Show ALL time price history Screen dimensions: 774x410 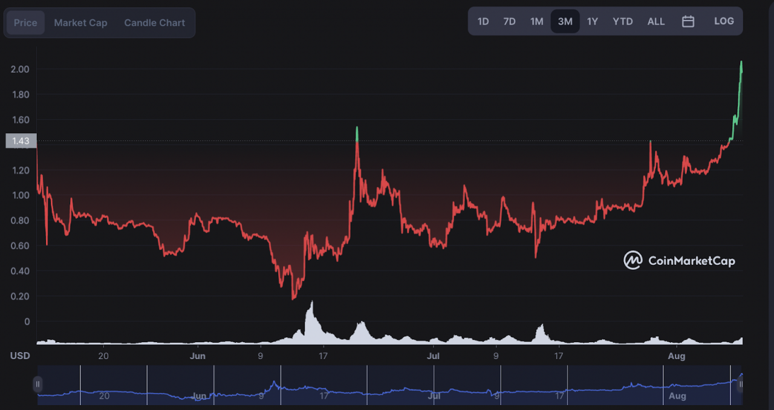click(656, 21)
